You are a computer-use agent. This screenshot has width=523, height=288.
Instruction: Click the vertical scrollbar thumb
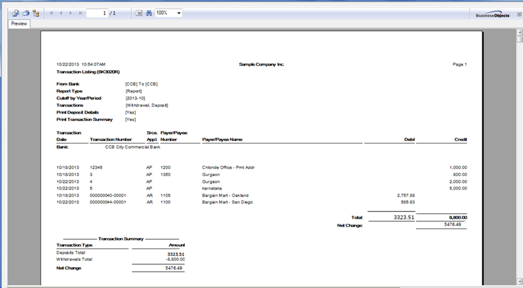[x=520, y=40]
